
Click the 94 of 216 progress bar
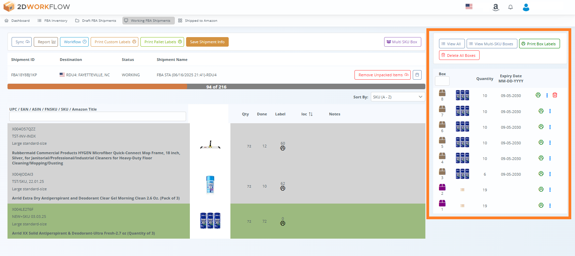(x=216, y=87)
